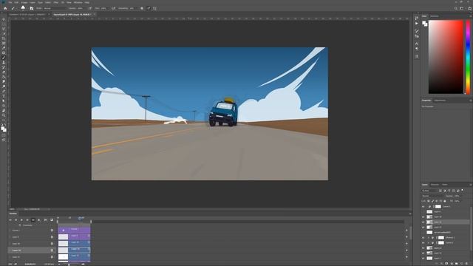Open the Layers panel menu

click(470, 185)
